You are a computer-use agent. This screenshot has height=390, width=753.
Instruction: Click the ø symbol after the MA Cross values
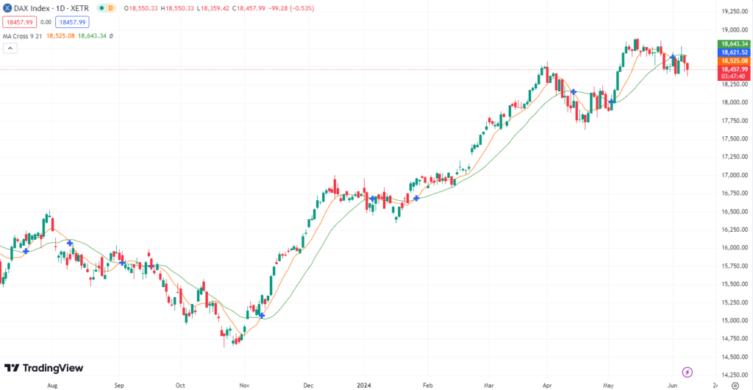point(112,35)
